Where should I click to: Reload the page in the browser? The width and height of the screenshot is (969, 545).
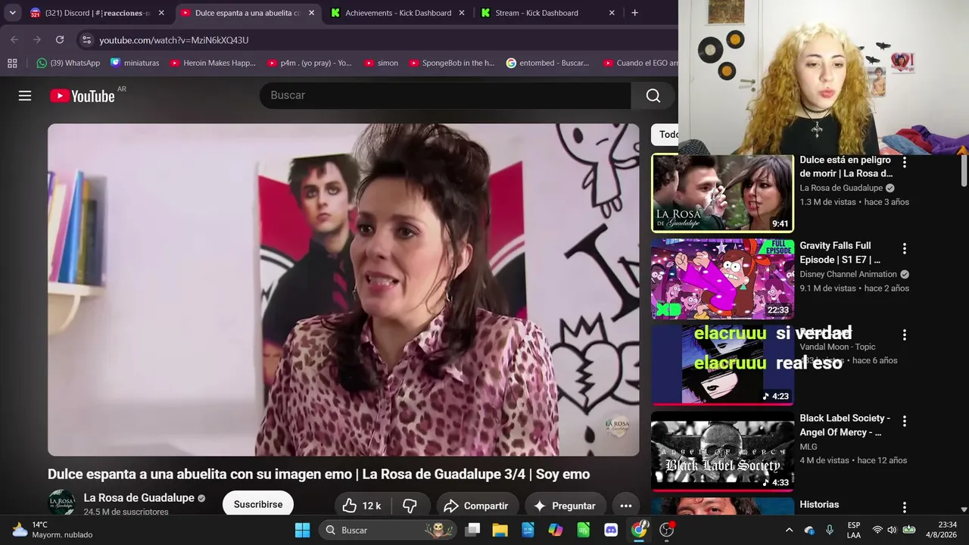(60, 40)
